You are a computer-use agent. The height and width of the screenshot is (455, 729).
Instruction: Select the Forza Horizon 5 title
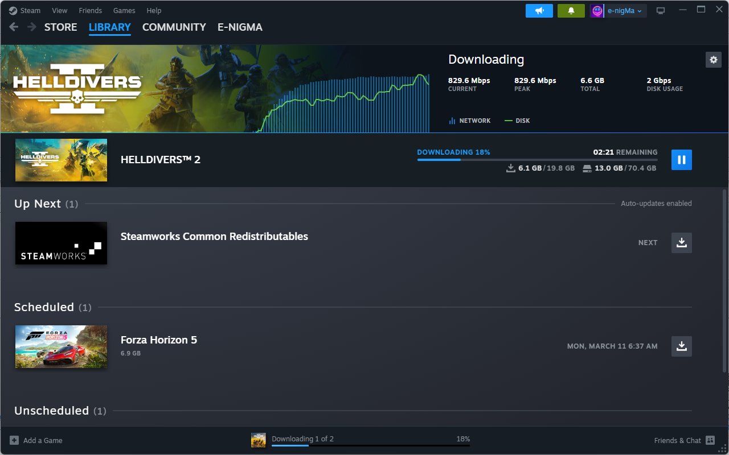pyautogui.click(x=159, y=340)
